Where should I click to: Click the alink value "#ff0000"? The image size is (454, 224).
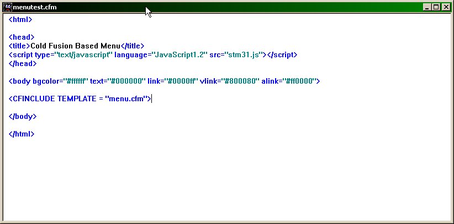299,81
